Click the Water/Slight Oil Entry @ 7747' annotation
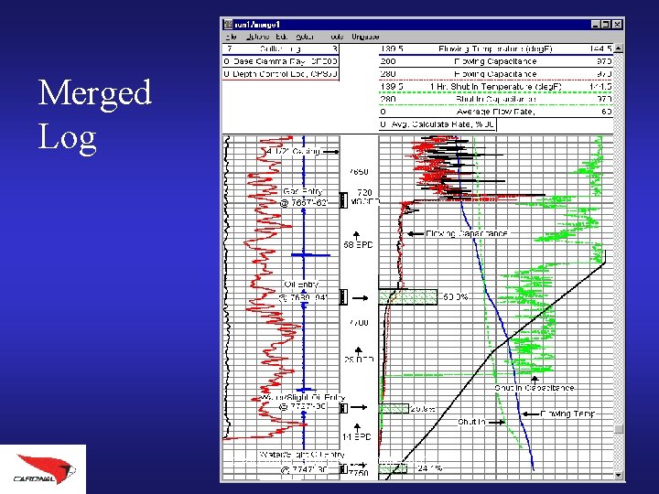This screenshot has width=659, height=494. pos(303,462)
